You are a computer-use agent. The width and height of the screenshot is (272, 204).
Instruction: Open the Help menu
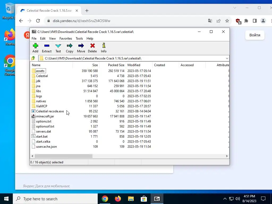coord(90,39)
